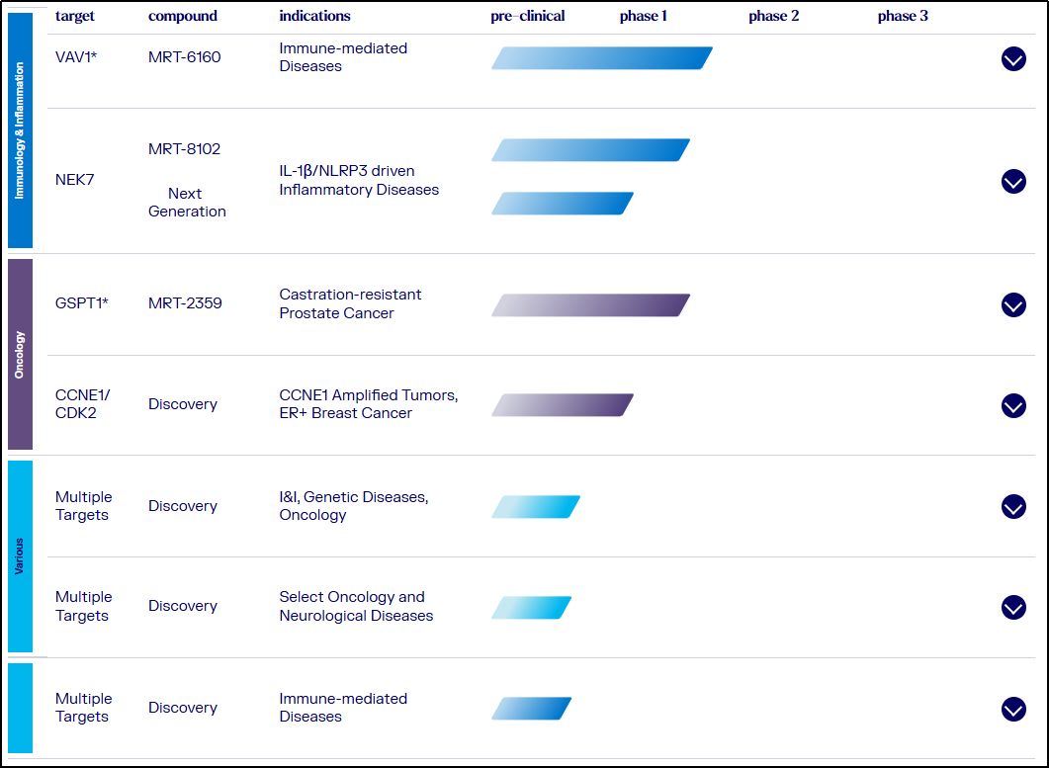Click Multiple Targets in the I&I row
Image resolution: width=1049 pixels, height=768 pixels.
84,506
